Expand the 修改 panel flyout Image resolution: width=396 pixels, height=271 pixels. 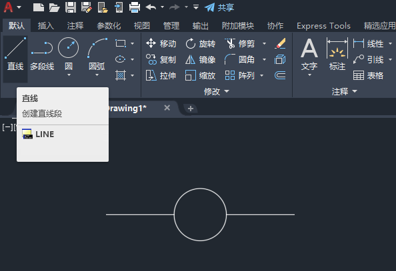[x=217, y=91]
